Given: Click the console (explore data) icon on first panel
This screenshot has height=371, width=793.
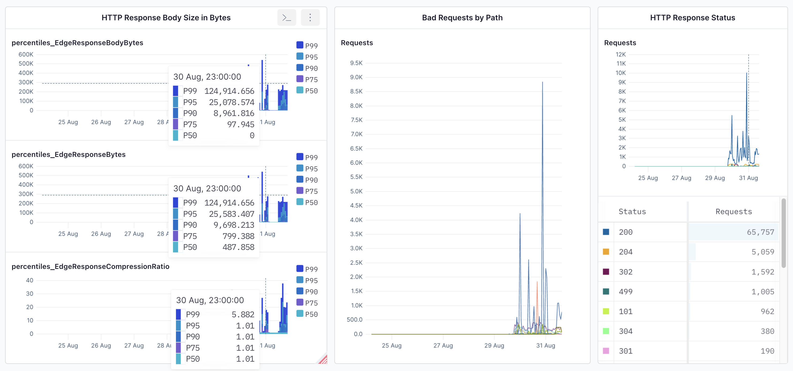Looking at the screenshot, I should point(287,18).
